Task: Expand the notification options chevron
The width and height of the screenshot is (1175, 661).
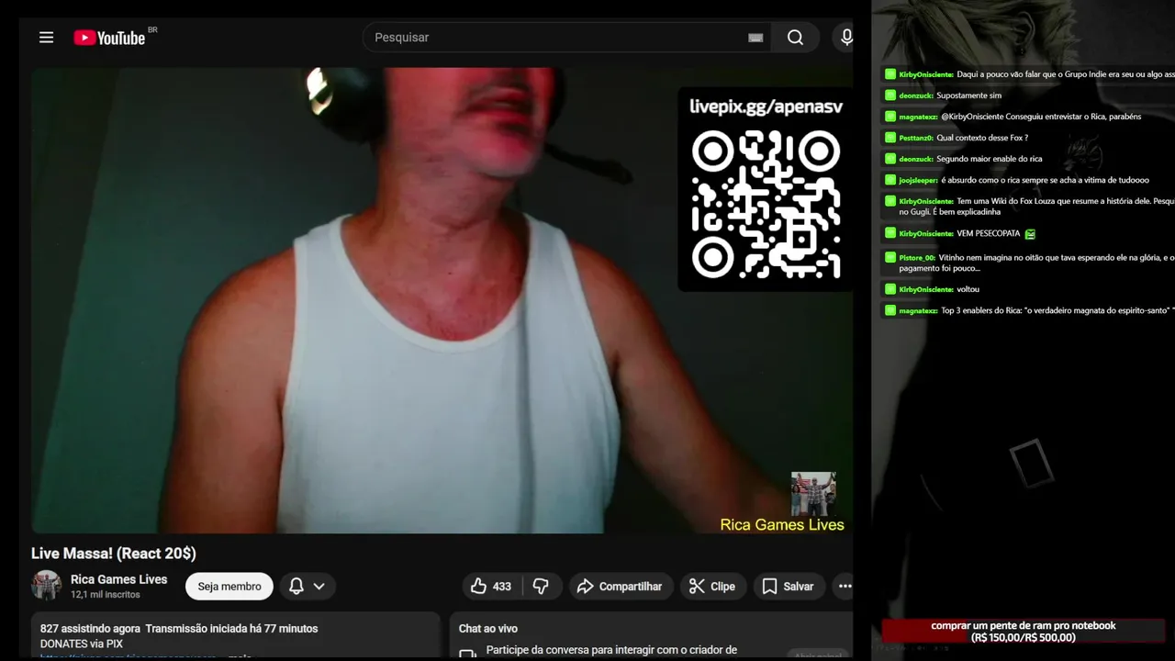Action: (x=319, y=586)
